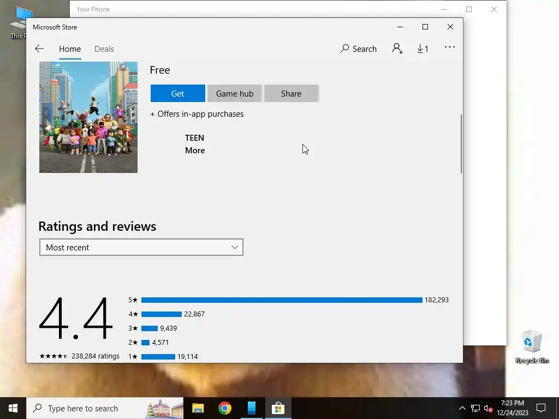Switch to Your Phone taskbar icon
The width and height of the screenshot is (559, 419).
(252, 408)
